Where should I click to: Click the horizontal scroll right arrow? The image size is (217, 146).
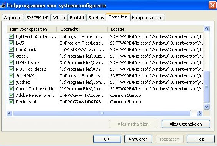point(200,113)
